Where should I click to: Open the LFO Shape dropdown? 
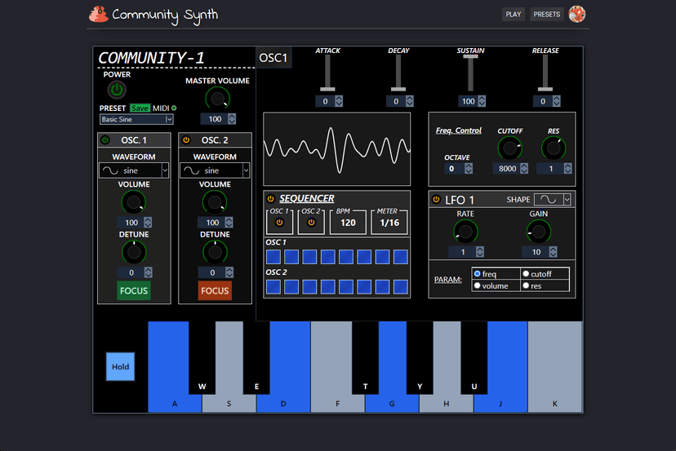click(x=552, y=200)
